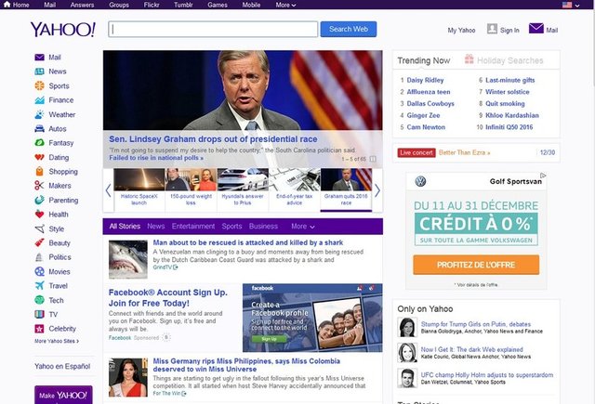Click the Yahoo logo
The image size is (595, 404).
click(63, 30)
